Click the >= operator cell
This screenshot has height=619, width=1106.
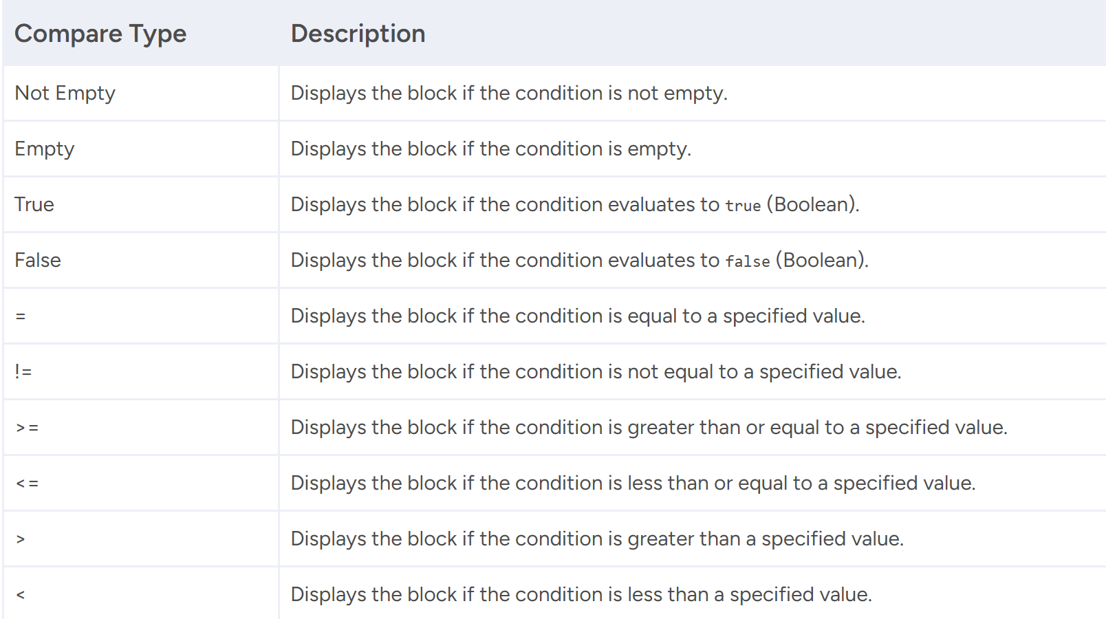[x=28, y=428]
